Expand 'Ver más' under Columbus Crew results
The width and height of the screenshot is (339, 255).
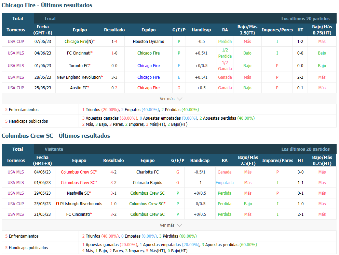point(171,225)
